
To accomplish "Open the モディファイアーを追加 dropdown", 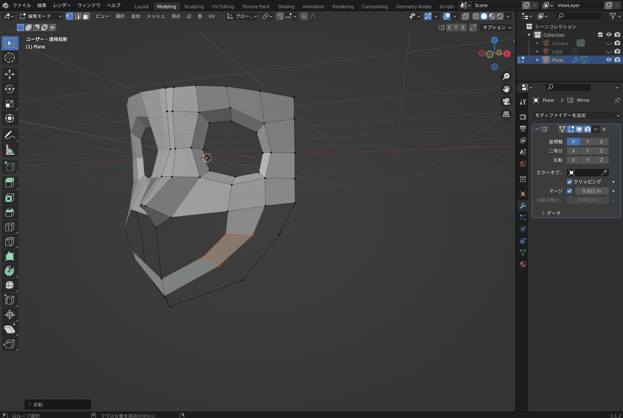I will pyautogui.click(x=576, y=115).
